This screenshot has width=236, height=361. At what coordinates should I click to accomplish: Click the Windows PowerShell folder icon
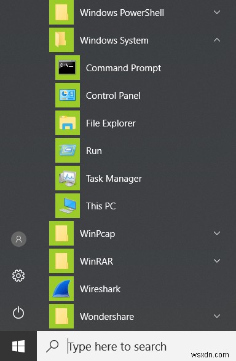61,12
